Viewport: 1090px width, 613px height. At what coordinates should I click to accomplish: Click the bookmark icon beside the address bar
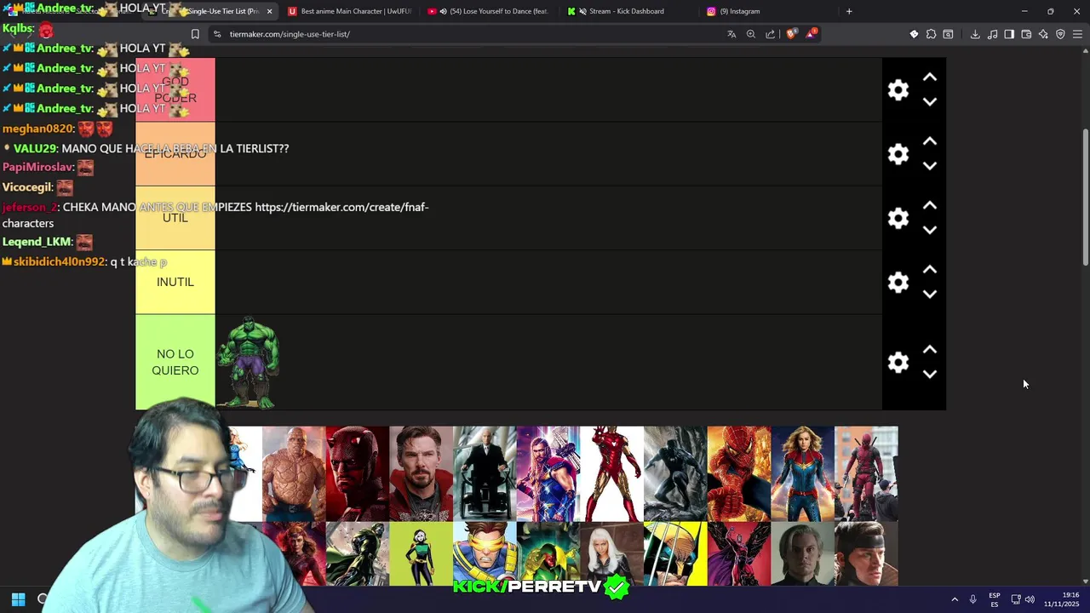pyautogui.click(x=195, y=34)
